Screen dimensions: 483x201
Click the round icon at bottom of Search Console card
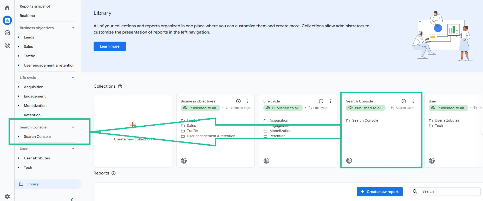tap(349, 161)
